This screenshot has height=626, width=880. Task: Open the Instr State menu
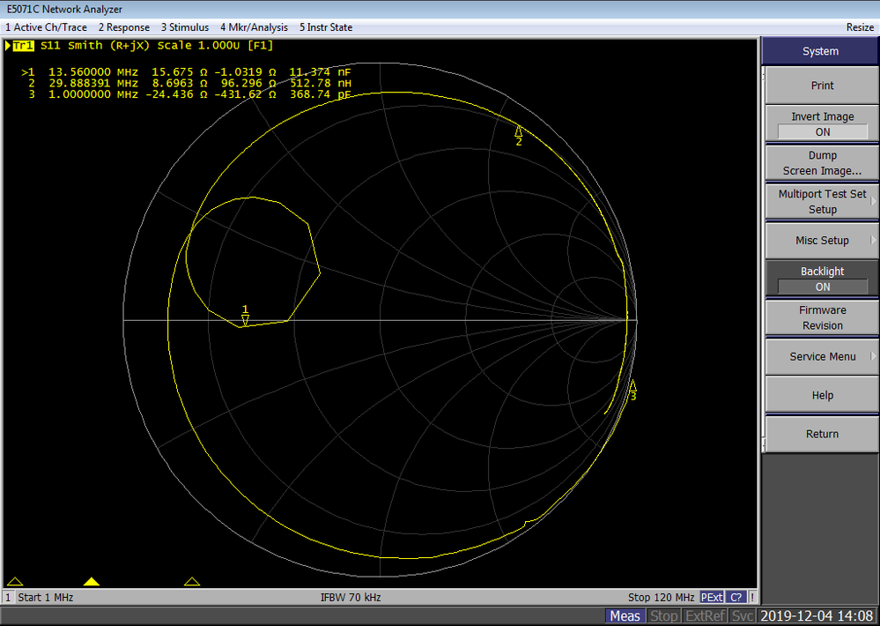click(326, 27)
